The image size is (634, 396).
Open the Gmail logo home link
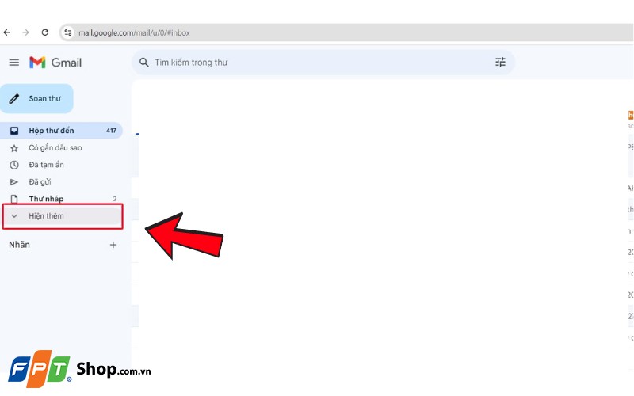click(55, 63)
